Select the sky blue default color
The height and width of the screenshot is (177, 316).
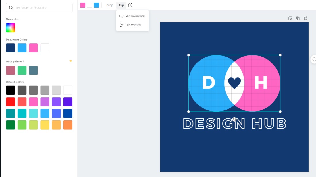point(45,113)
